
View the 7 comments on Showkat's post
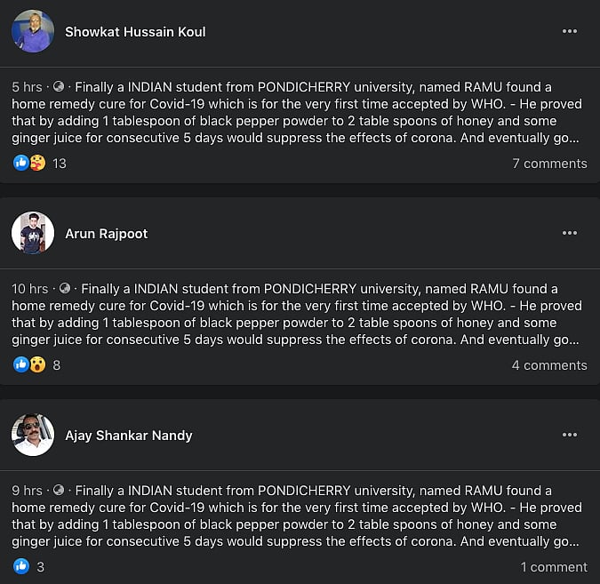tap(549, 164)
